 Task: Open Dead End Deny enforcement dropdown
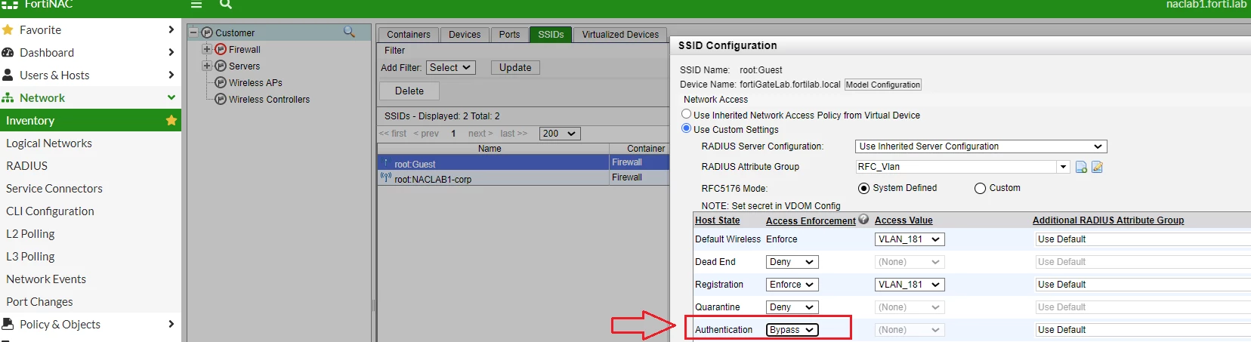click(x=792, y=262)
